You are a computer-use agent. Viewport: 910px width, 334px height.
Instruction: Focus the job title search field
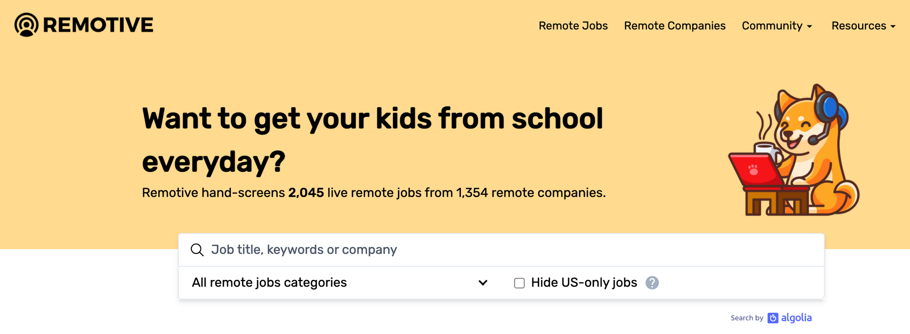[500, 250]
